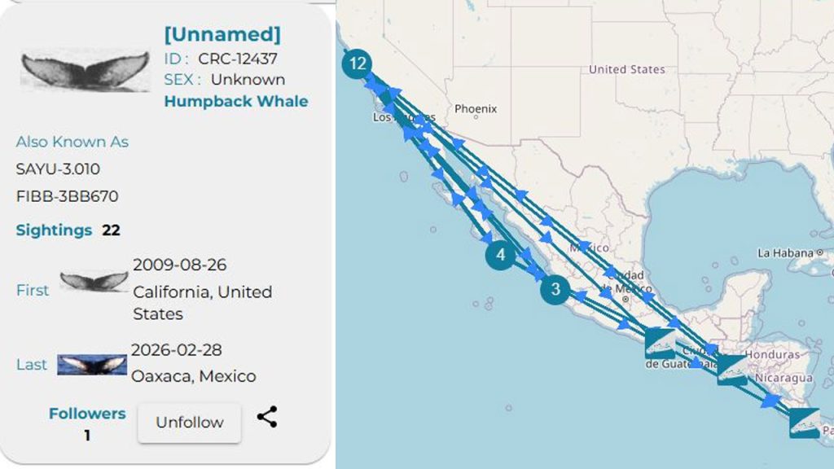Click the sighting marker near Panama
The width and height of the screenshot is (834, 469).
pyautogui.click(x=804, y=423)
